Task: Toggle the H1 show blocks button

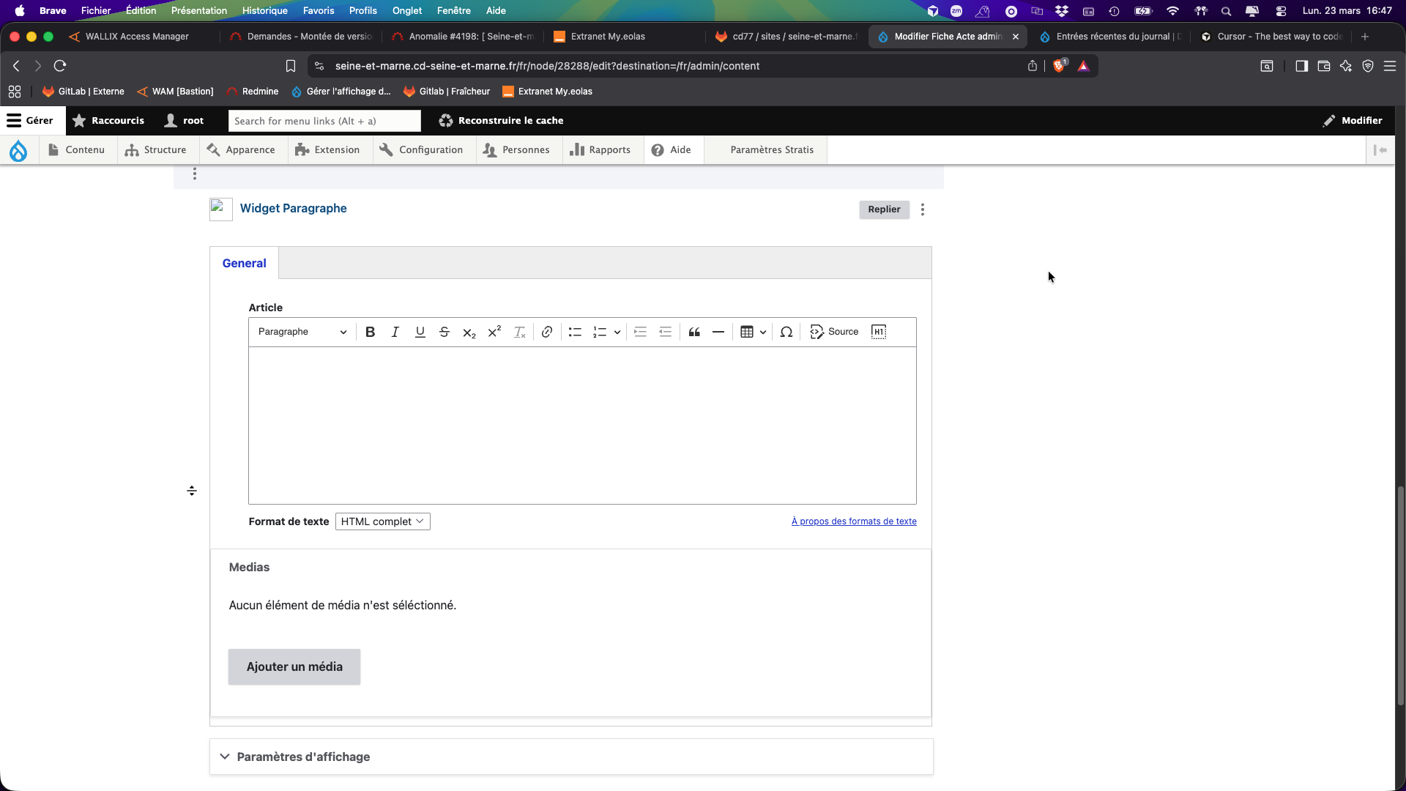Action: coord(879,332)
